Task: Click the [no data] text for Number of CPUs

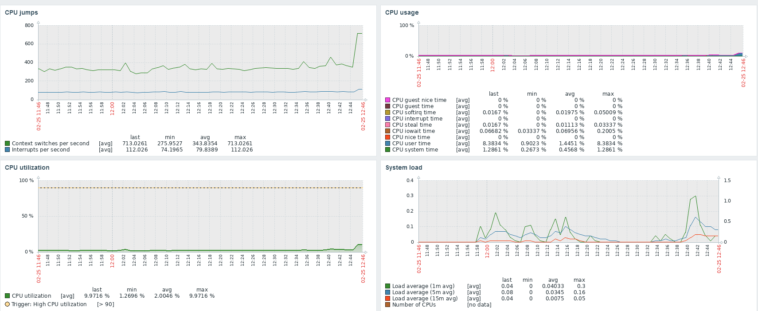Action: pos(479,305)
